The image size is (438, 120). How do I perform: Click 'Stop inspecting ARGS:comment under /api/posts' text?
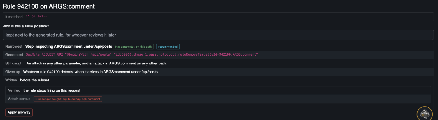point(68,47)
